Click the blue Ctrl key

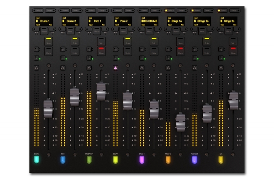tap(63, 160)
